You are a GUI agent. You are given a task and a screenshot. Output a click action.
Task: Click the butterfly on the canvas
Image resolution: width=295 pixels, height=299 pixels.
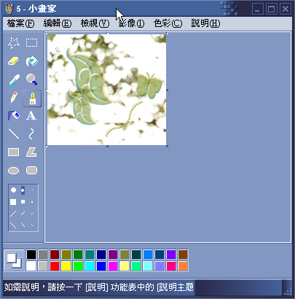coord(149,85)
